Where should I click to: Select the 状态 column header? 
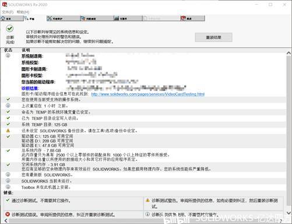8,50
